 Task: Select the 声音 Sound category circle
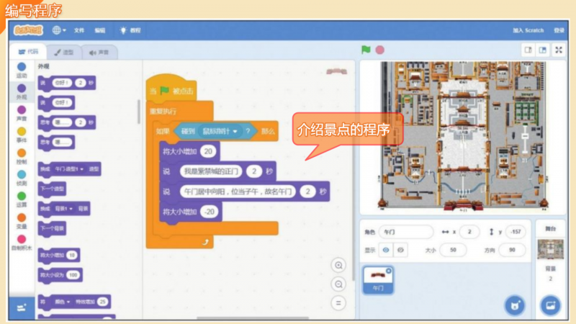click(22, 110)
